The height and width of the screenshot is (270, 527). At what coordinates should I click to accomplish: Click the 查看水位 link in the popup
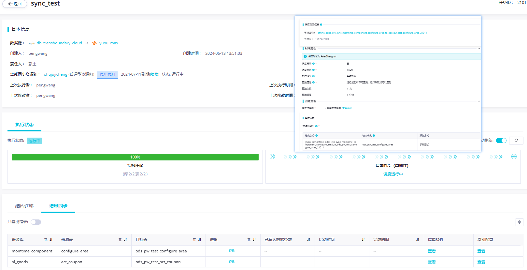pos(347,108)
